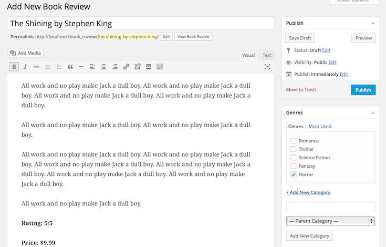Screen dimensions: 386x247
Task: Click the publish calendar icon
Action: pos(288,74)
